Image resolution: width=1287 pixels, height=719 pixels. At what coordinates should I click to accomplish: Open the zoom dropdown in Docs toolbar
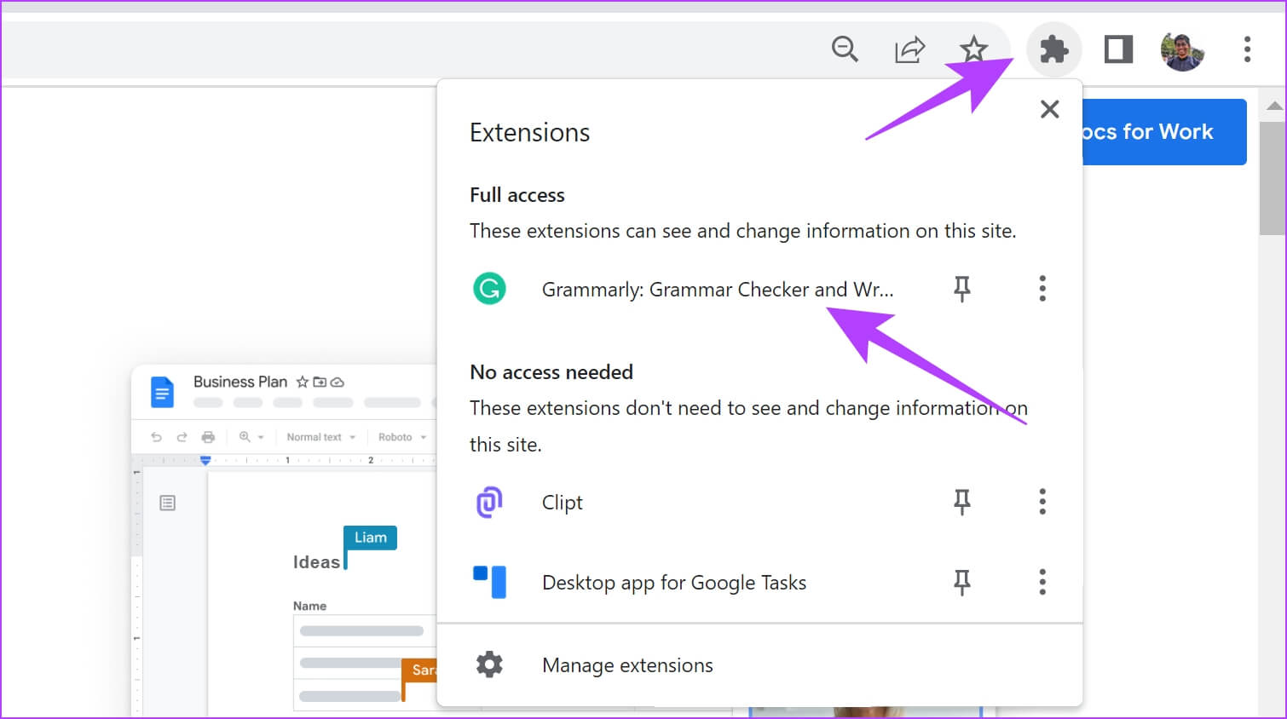[x=251, y=437]
